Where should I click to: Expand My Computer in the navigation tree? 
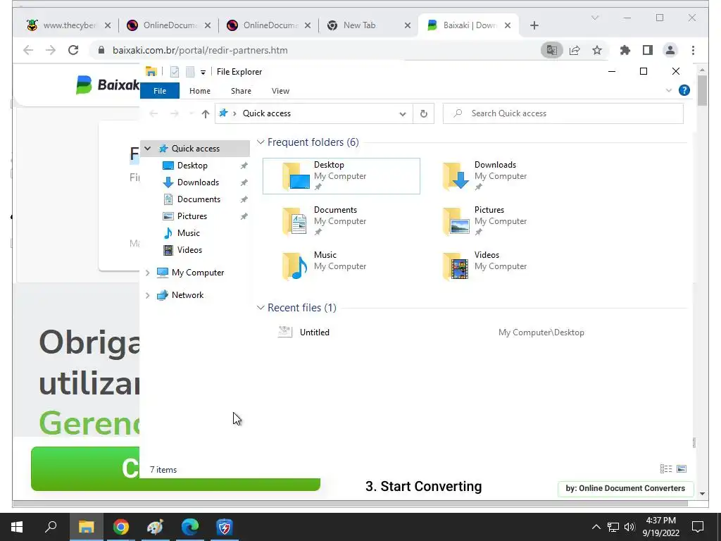coord(148,273)
